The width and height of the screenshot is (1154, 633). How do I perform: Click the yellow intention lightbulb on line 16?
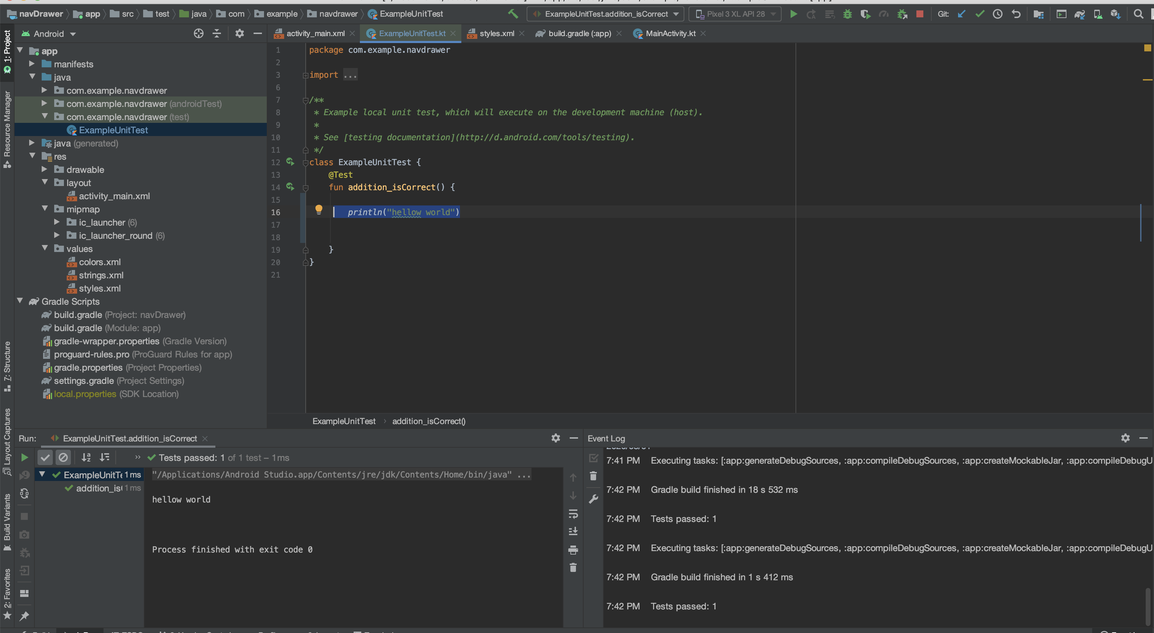point(319,209)
